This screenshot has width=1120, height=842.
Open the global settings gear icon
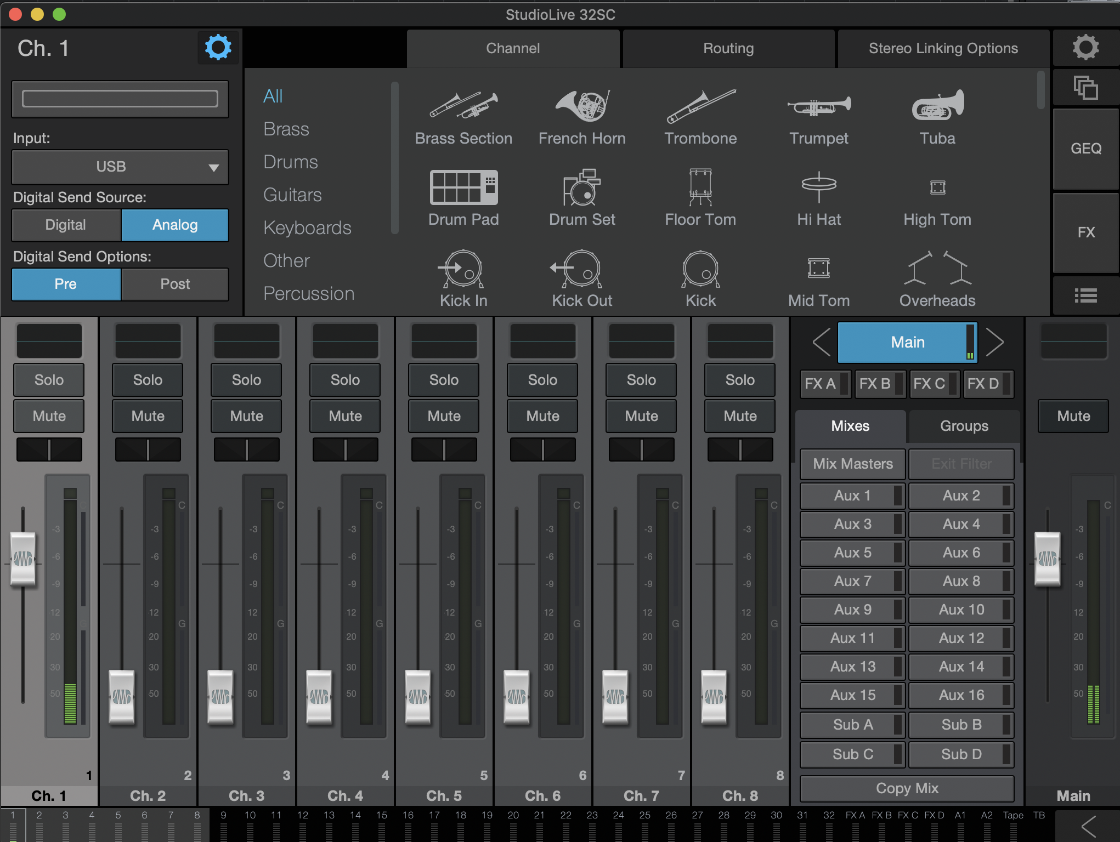point(1085,48)
